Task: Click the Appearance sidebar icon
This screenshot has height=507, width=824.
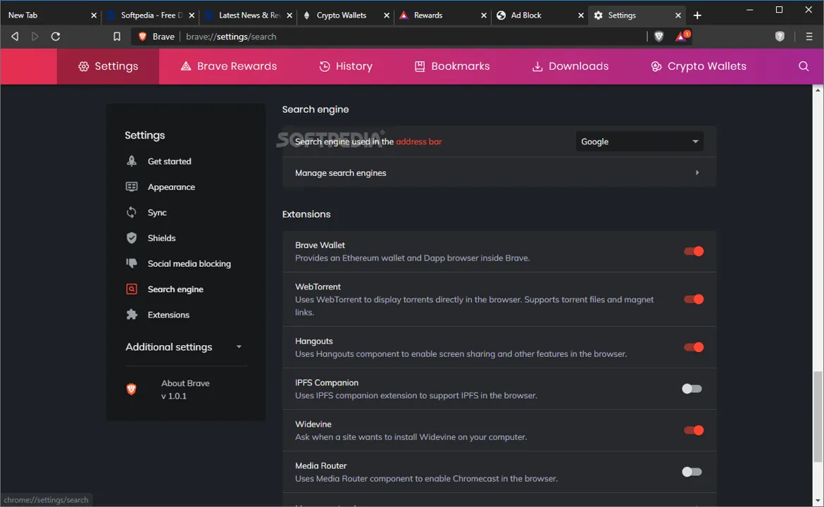Action: point(132,187)
